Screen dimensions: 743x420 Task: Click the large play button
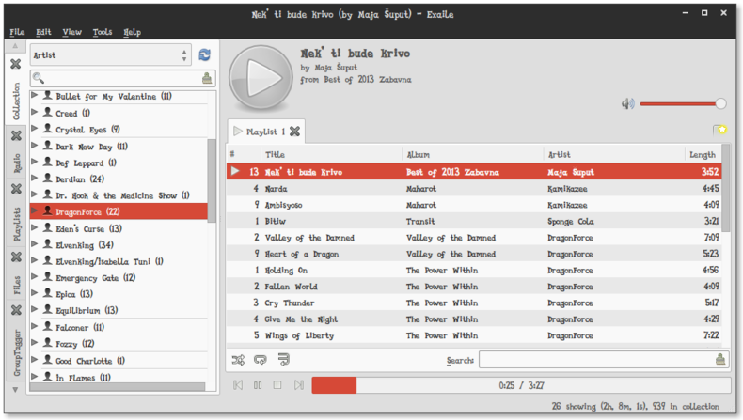(x=261, y=77)
